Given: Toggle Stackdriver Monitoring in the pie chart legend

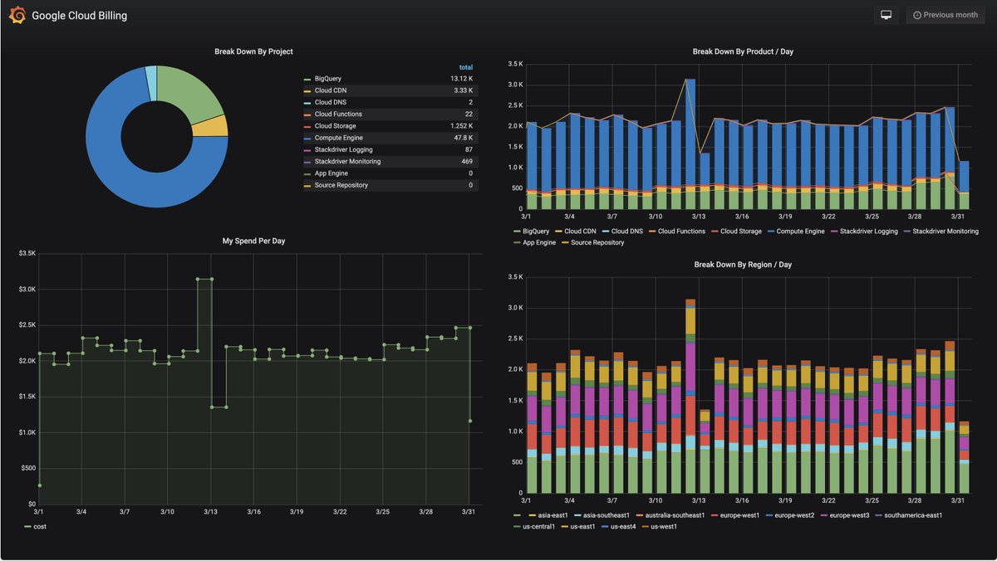Looking at the screenshot, I should point(347,161).
